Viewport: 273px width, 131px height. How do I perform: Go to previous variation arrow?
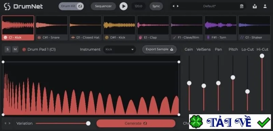coord(5,123)
